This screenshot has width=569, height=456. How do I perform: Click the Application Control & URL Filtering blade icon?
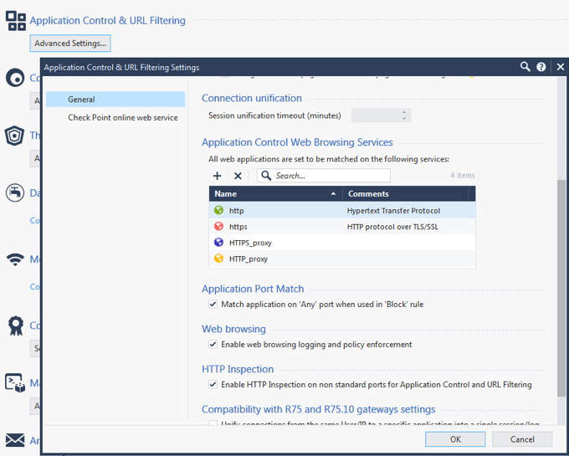pyautogui.click(x=16, y=21)
